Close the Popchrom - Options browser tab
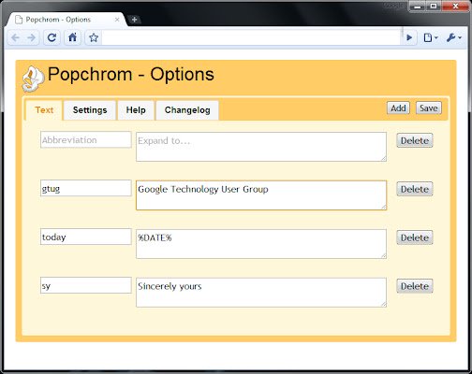The height and width of the screenshot is (374, 472). [117, 20]
